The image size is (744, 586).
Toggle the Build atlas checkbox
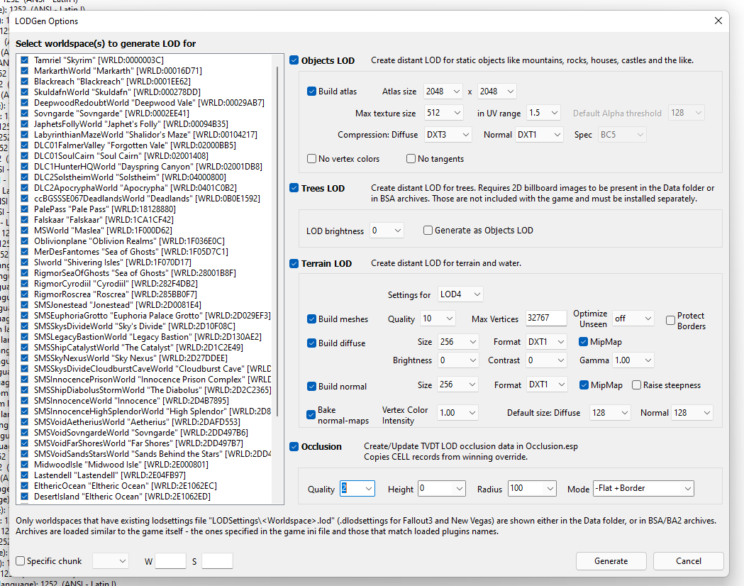312,91
